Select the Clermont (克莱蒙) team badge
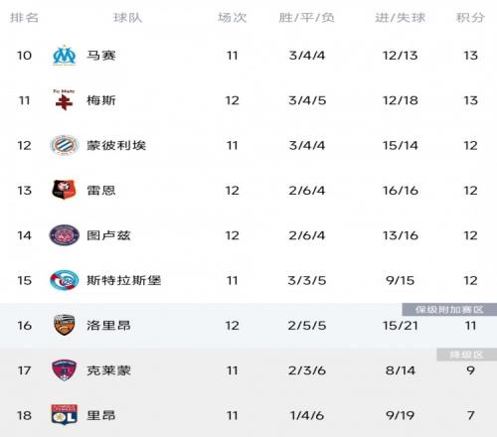Viewport: 497px width, 437px height. [65, 370]
